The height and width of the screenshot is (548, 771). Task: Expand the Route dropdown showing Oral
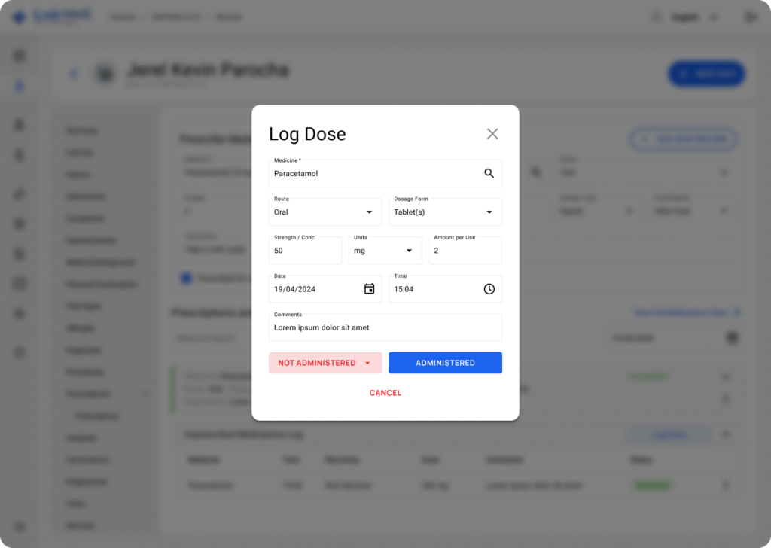(x=369, y=212)
